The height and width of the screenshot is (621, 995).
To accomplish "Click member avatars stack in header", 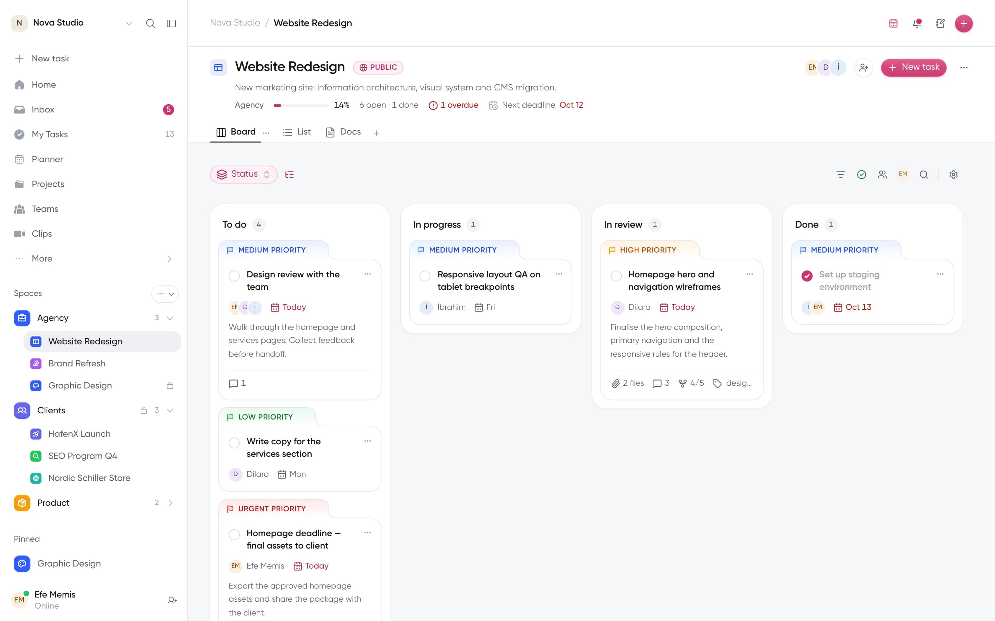I will tap(825, 67).
